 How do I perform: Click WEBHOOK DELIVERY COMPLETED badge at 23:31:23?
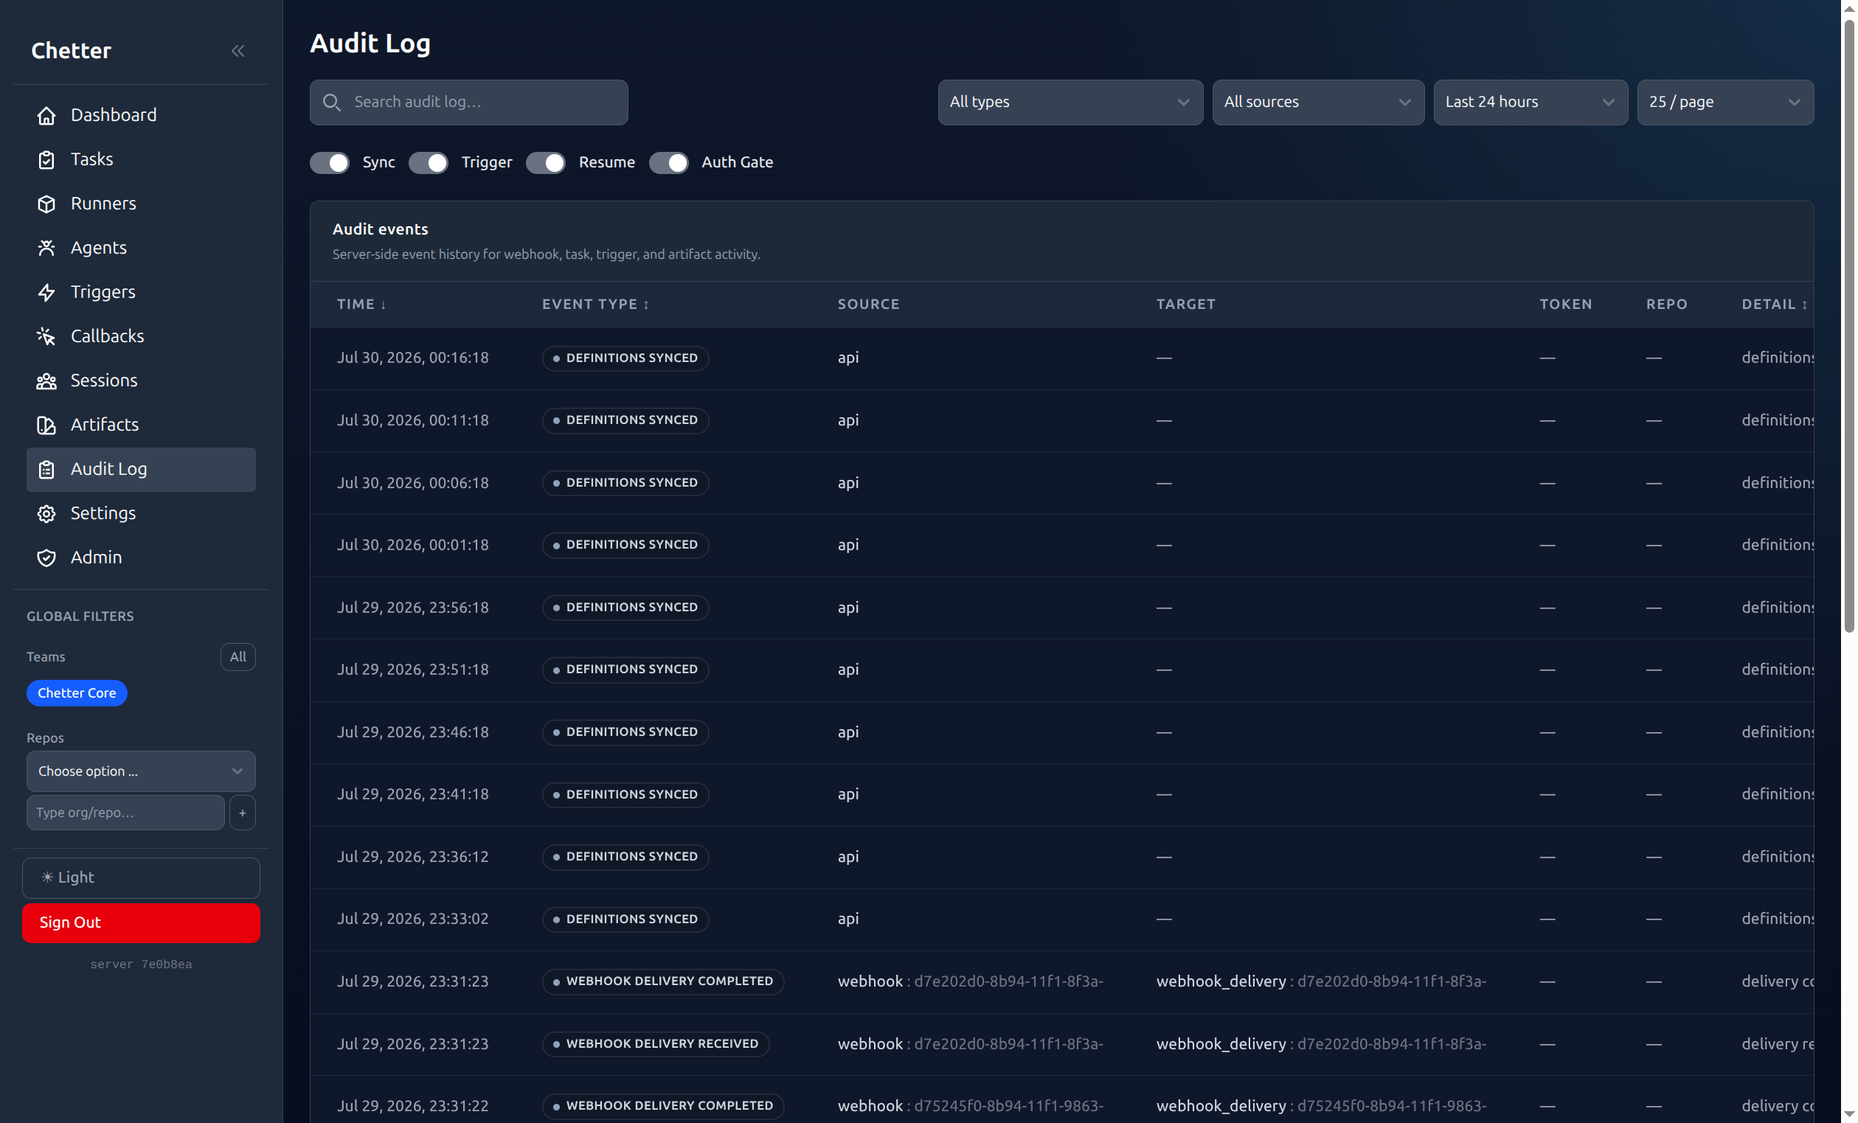[663, 981]
